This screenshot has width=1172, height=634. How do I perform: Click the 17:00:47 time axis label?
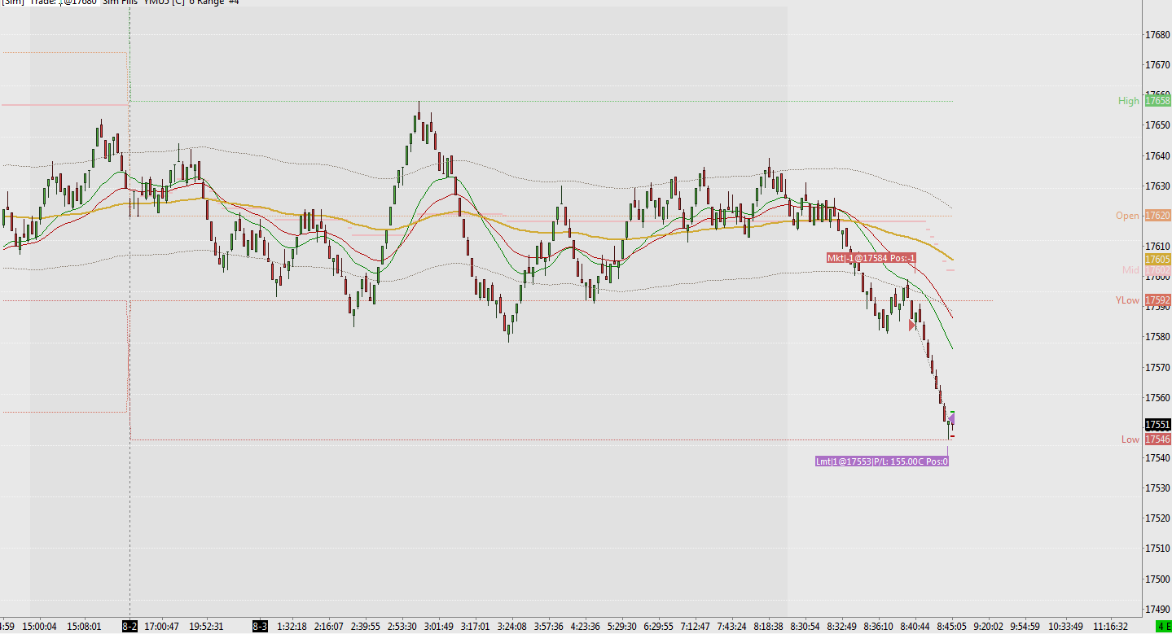tap(161, 627)
